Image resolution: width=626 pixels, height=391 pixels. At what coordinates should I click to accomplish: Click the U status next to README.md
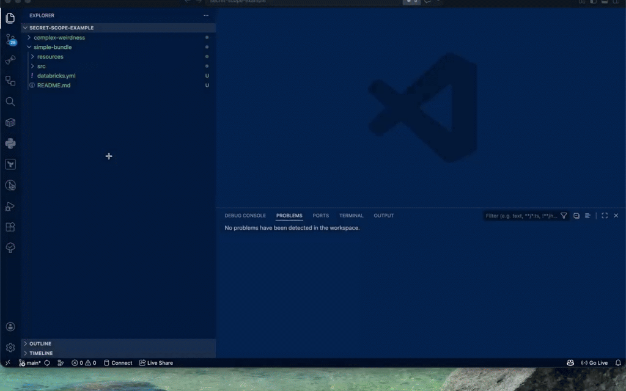pos(207,86)
